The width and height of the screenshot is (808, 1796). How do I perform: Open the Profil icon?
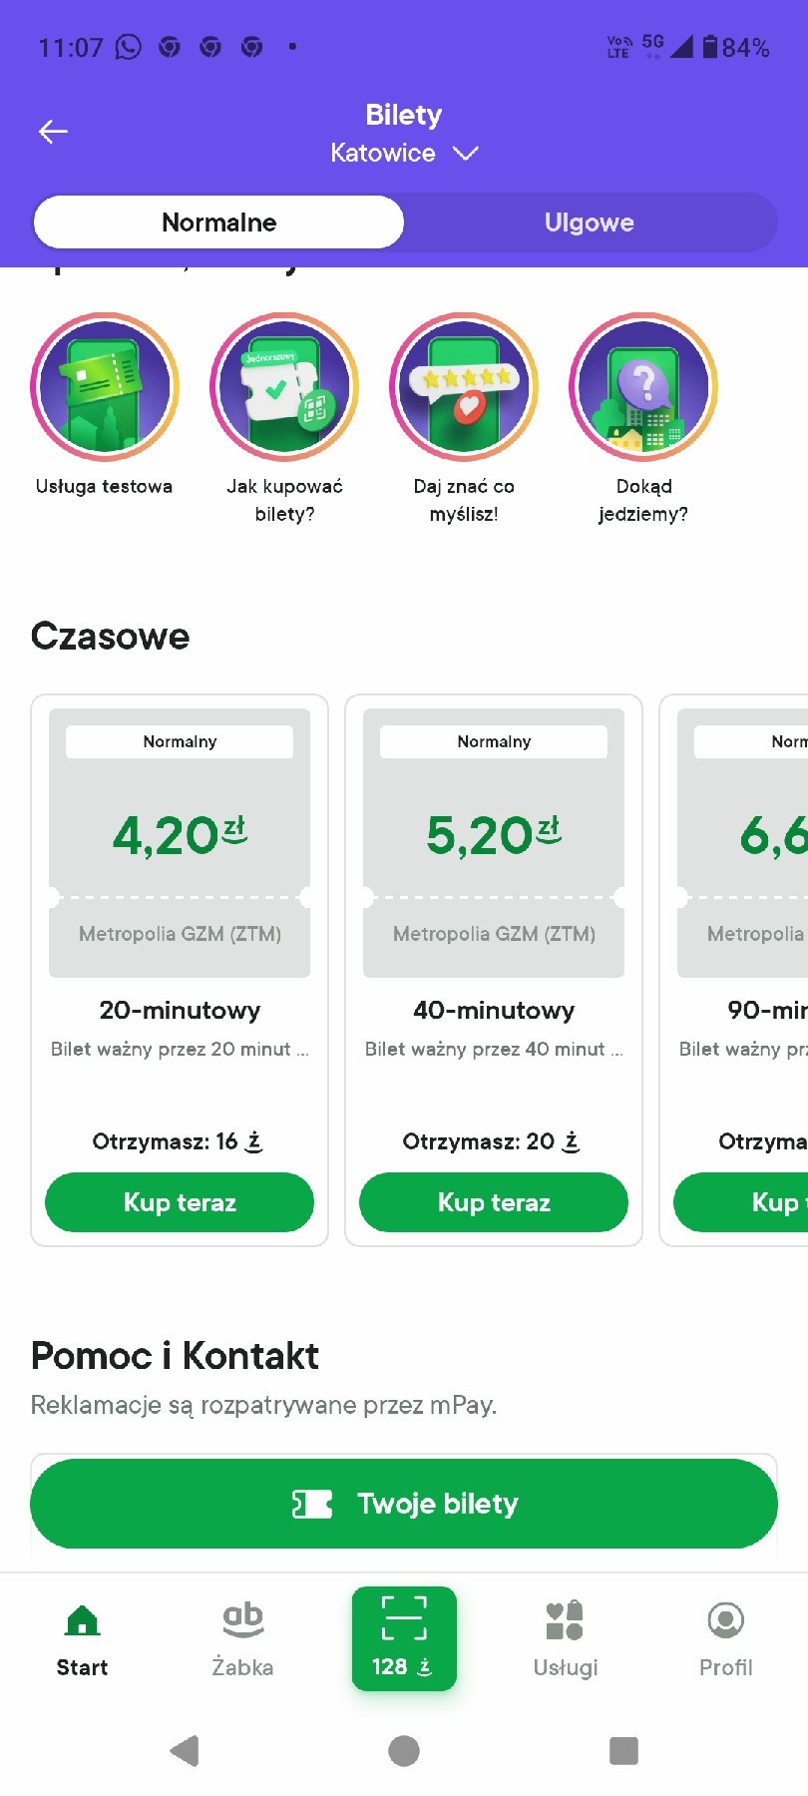725,1638
